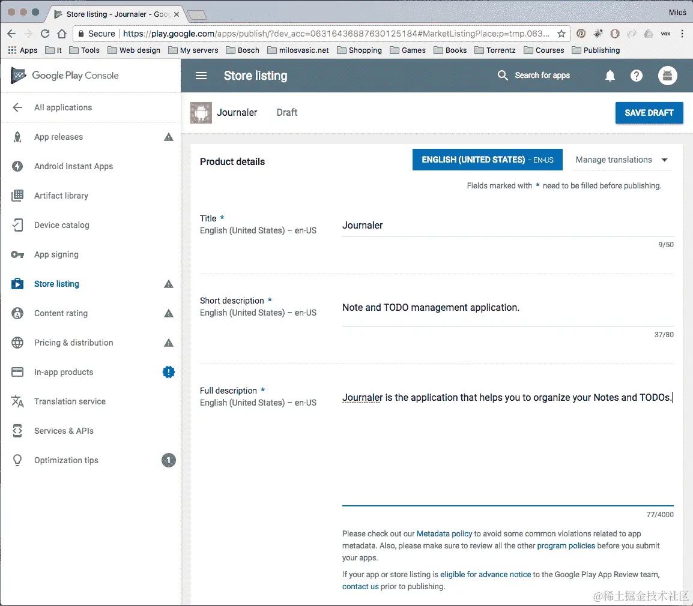
Task: Go to browser home page
Action: click(62, 34)
